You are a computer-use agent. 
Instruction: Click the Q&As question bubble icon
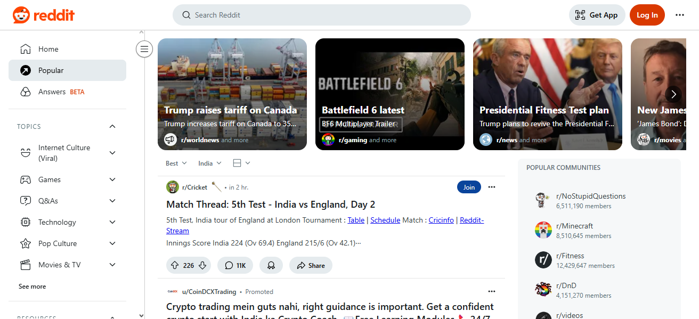pos(25,201)
